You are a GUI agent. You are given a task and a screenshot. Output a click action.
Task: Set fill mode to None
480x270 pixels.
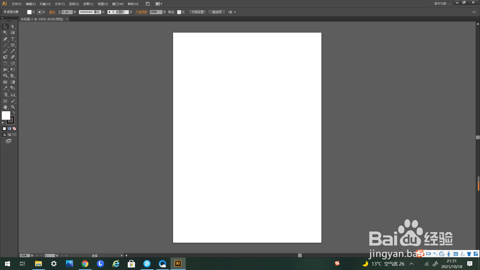tap(14, 129)
